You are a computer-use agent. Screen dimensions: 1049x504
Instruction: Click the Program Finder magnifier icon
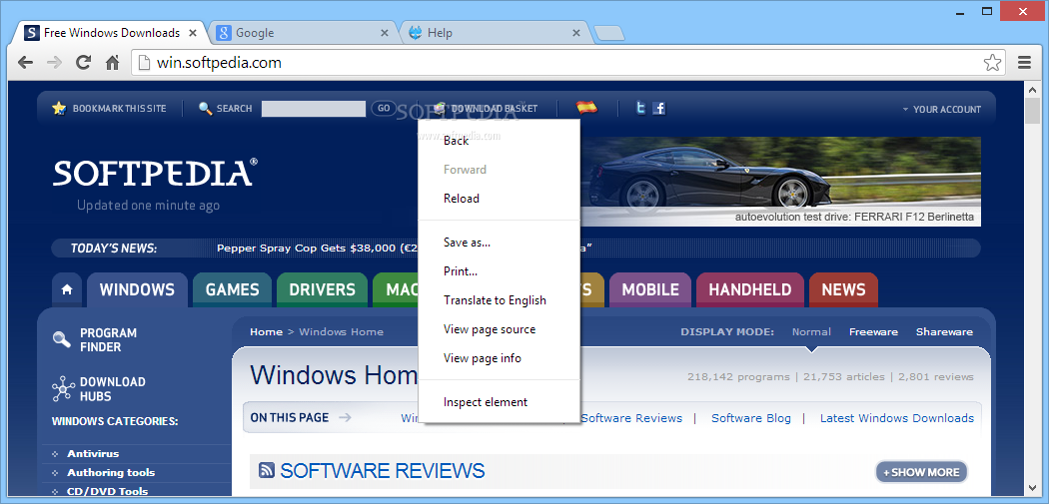click(x=62, y=339)
